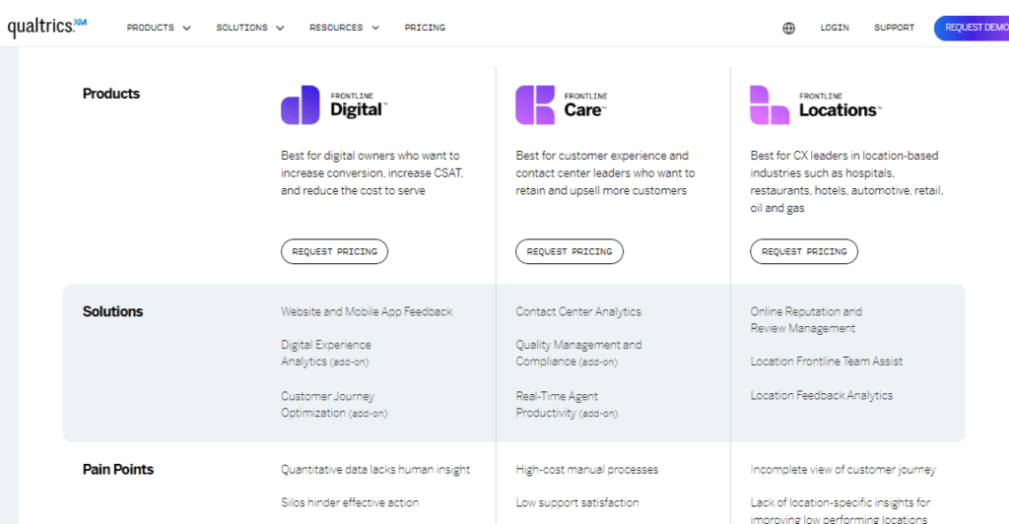Click the Frontline Digital description text

pyautogui.click(x=371, y=173)
